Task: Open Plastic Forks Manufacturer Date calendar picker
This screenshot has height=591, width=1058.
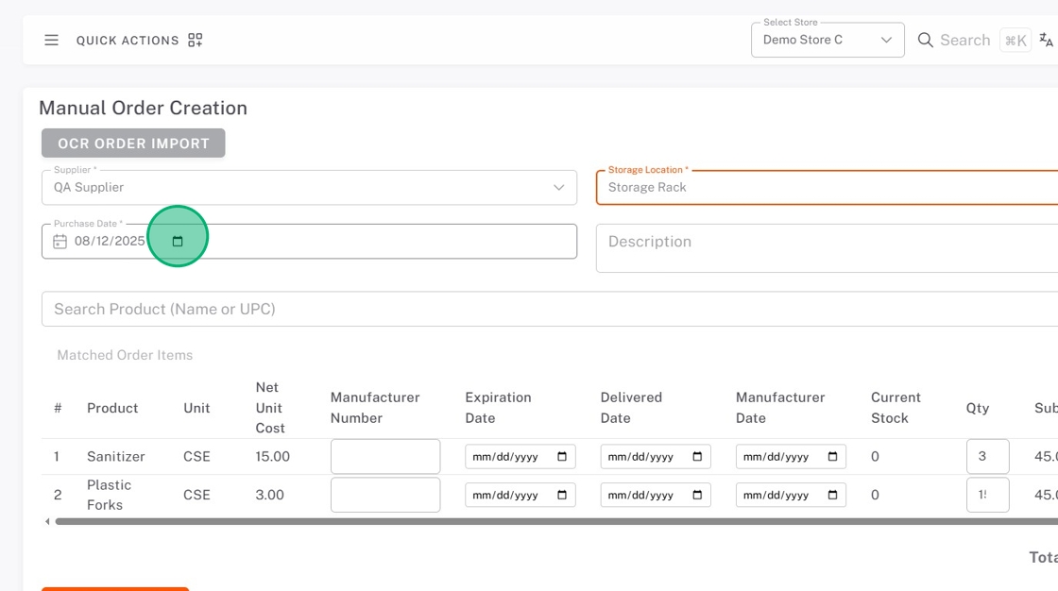Action: [x=832, y=495]
